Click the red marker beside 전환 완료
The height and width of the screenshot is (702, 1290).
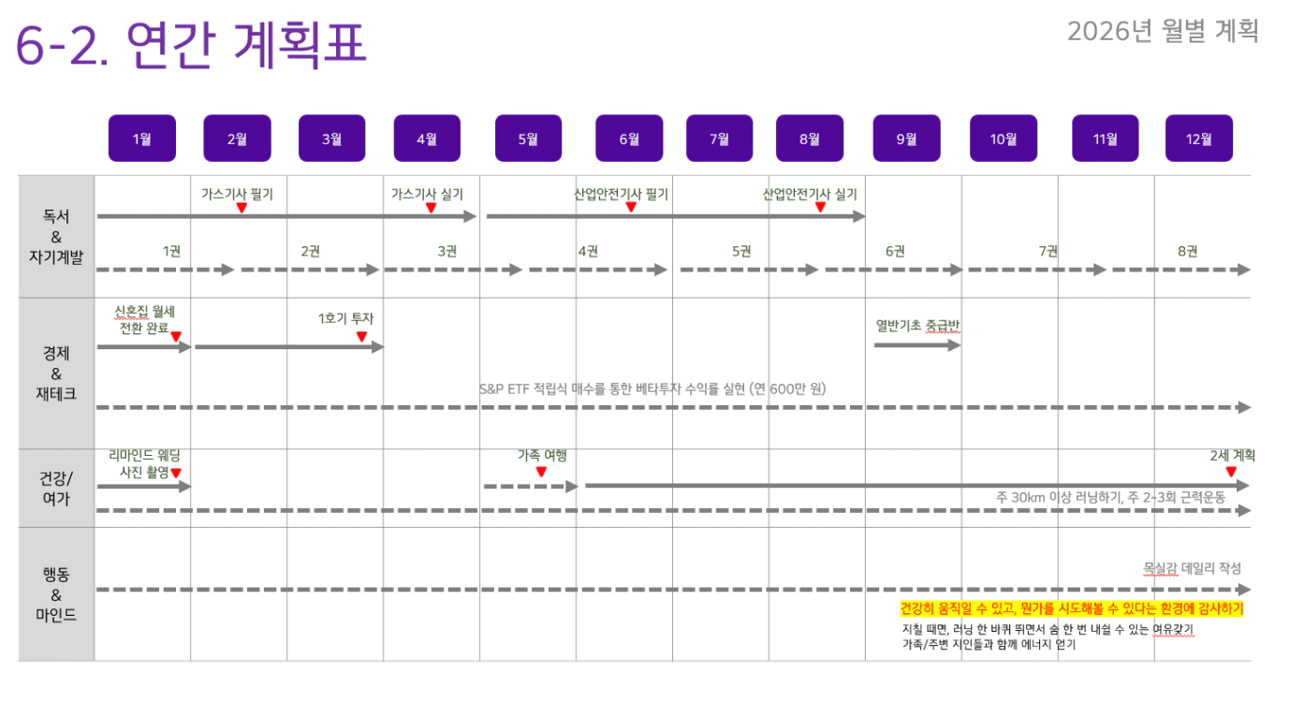(x=176, y=337)
